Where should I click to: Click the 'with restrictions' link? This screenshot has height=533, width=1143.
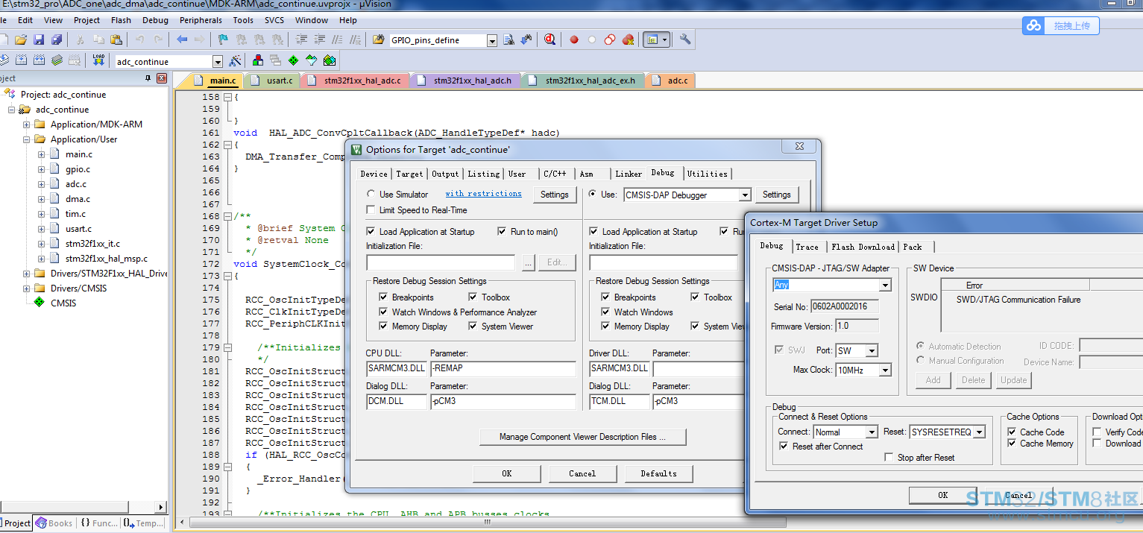483,194
